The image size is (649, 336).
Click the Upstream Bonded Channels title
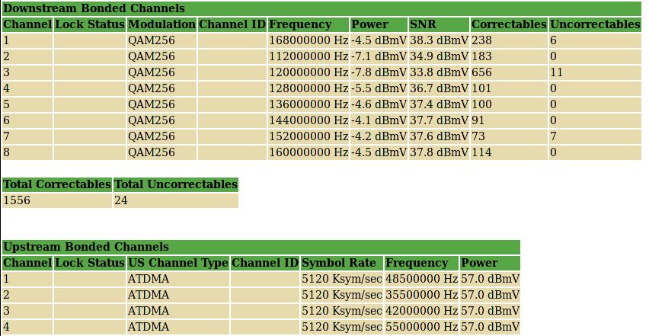[85, 247]
